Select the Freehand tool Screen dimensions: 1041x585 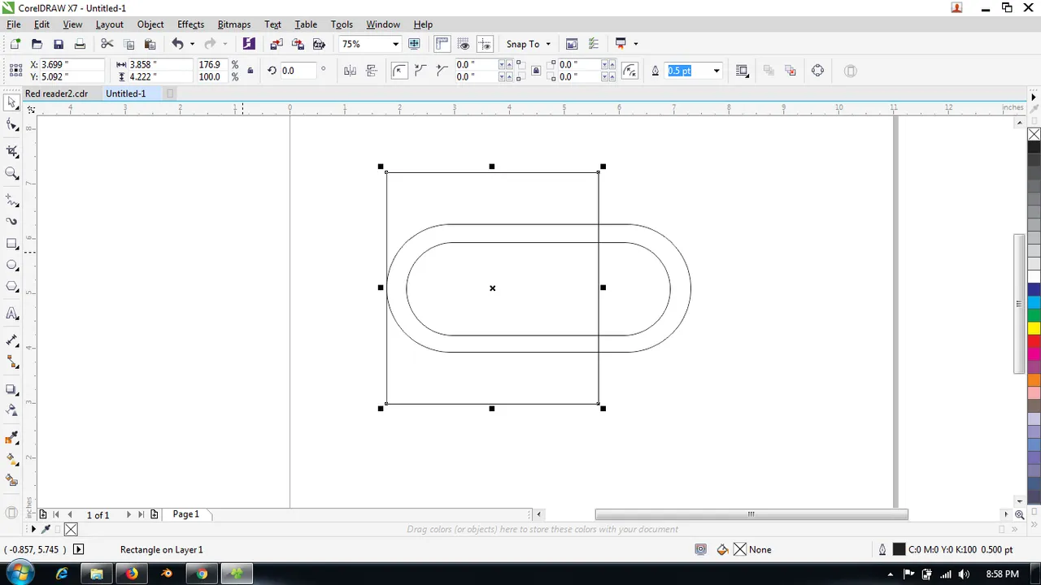[x=12, y=199]
